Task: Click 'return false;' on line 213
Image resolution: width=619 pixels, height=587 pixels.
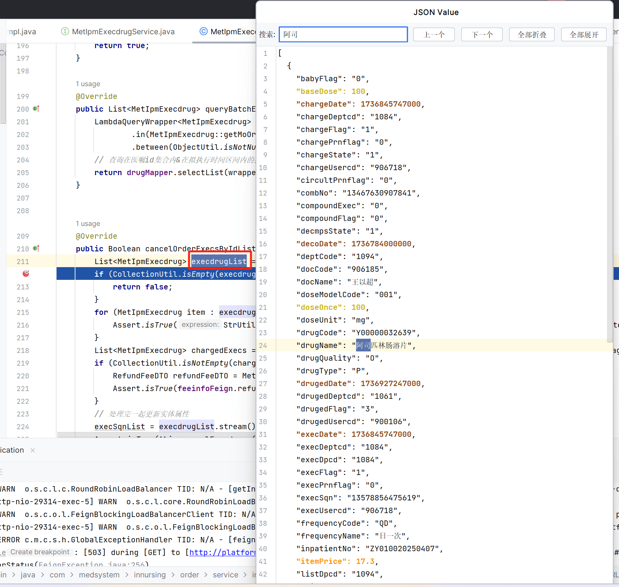Action: tap(142, 287)
